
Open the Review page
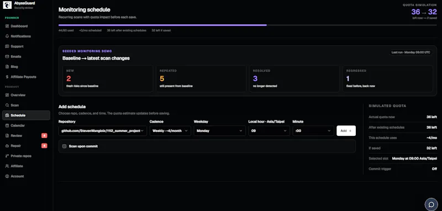[26, 136]
